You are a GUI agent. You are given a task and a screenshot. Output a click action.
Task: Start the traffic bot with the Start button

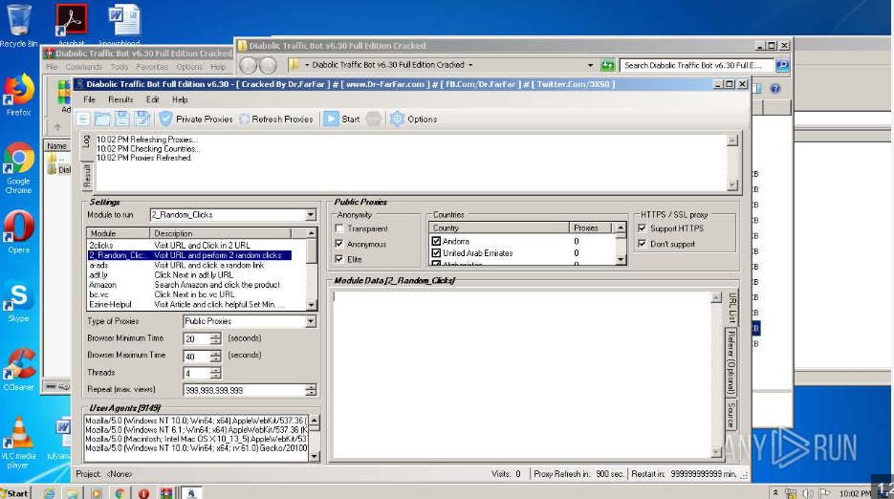pyautogui.click(x=342, y=119)
